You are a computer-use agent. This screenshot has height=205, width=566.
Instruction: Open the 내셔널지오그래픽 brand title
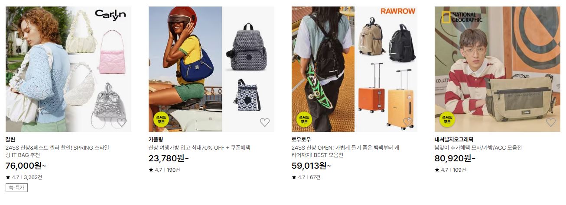click(x=454, y=139)
